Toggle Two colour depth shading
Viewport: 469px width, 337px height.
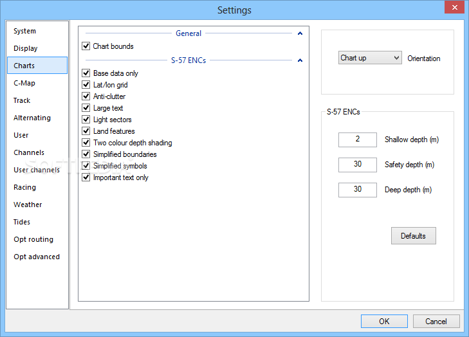click(86, 143)
